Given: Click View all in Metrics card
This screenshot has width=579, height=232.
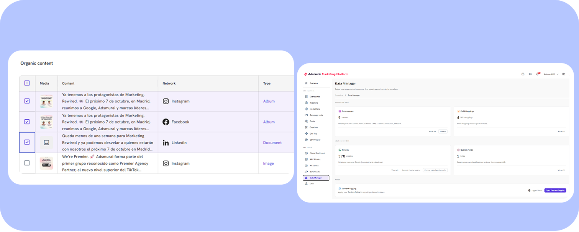Looking at the screenshot, I should click(395, 170).
